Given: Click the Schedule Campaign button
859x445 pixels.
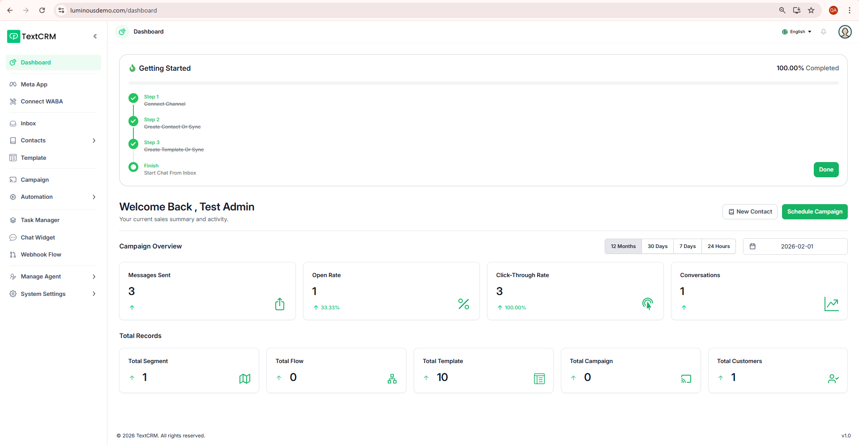Looking at the screenshot, I should tap(814, 212).
